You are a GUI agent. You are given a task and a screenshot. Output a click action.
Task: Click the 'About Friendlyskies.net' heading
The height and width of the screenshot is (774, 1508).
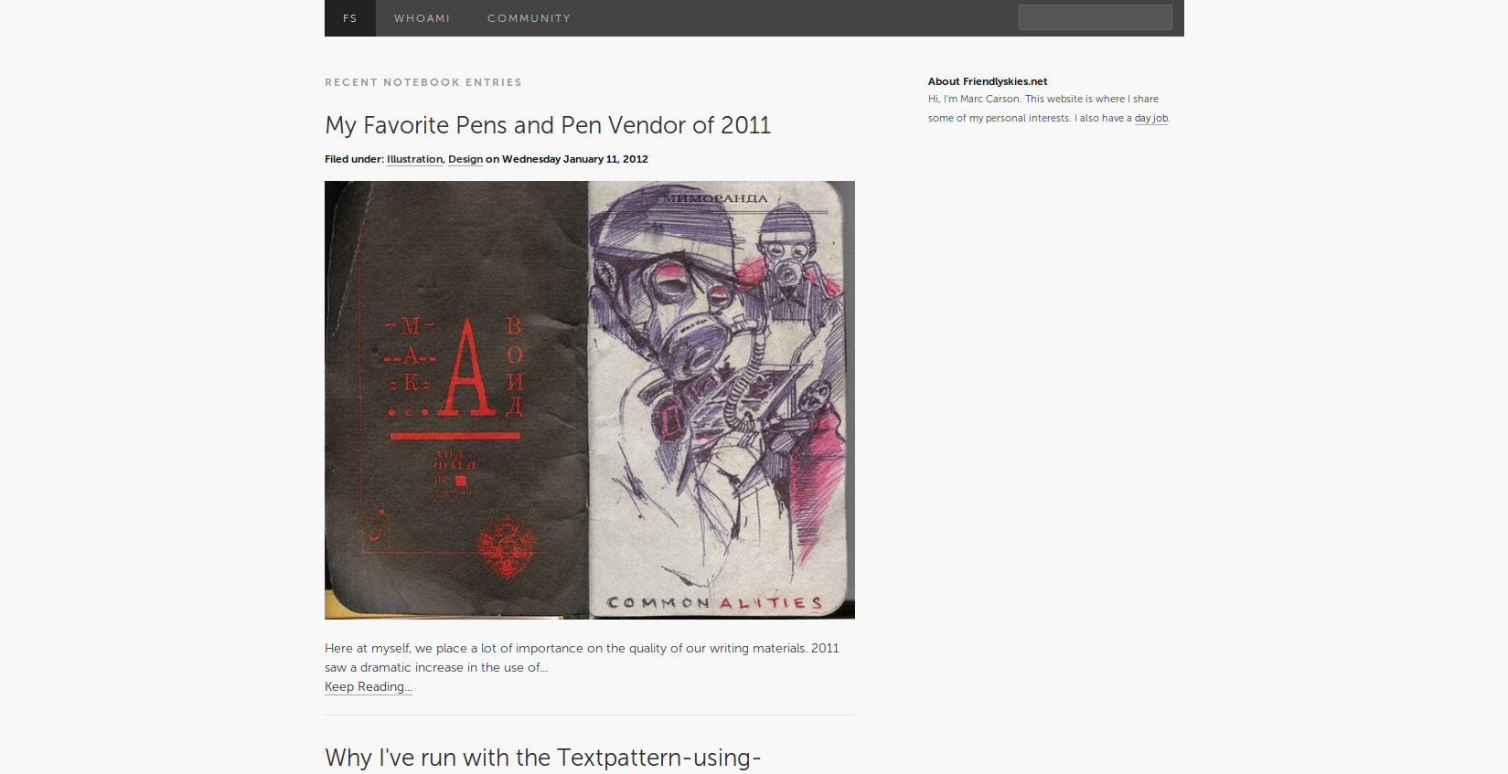click(x=988, y=81)
